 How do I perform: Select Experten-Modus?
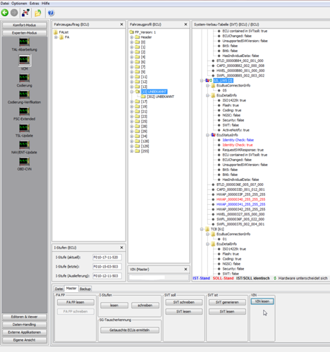(x=24, y=33)
